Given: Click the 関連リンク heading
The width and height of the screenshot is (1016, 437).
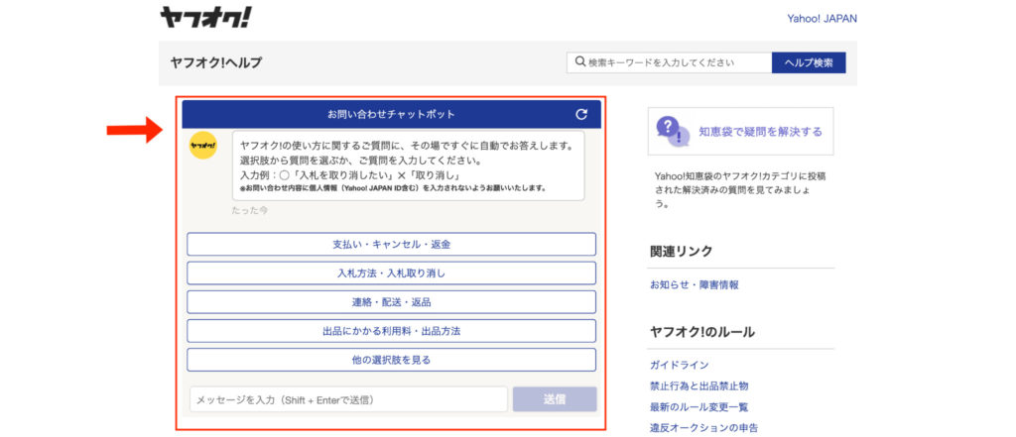Looking at the screenshot, I should pyautogui.click(x=681, y=251).
